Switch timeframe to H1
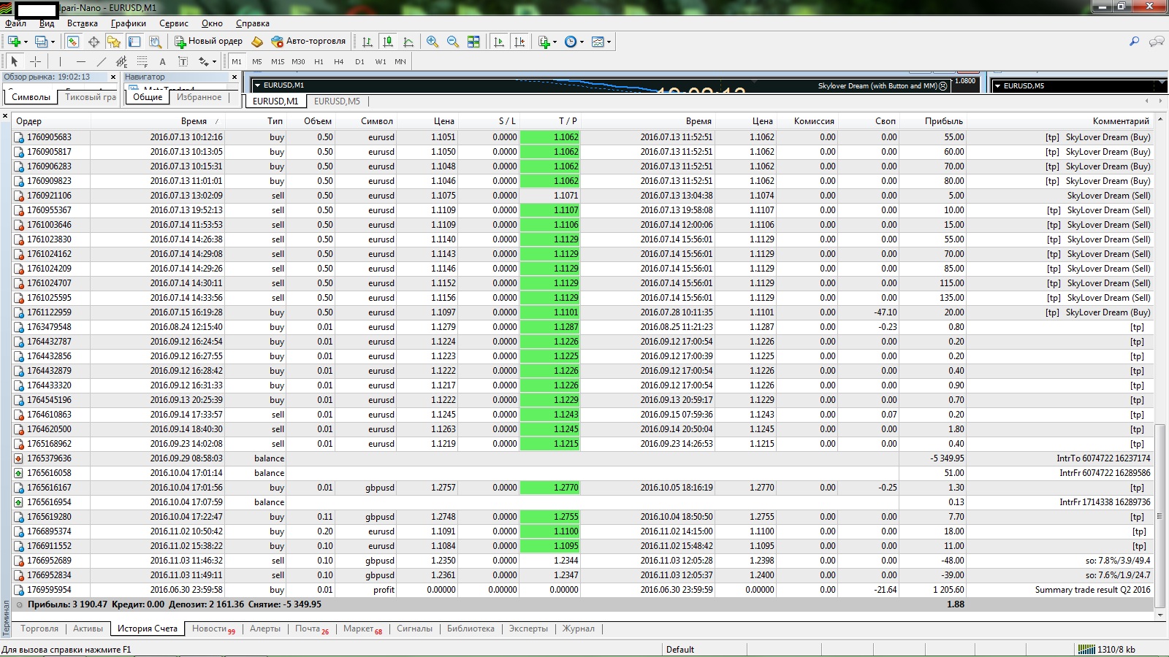This screenshot has height=657, width=1169. [319, 61]
